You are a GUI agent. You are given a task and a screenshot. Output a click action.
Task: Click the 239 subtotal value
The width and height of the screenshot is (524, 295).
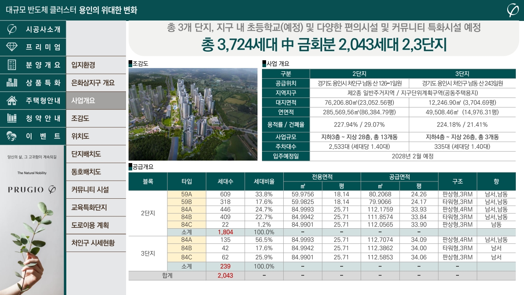click(225, 266)
